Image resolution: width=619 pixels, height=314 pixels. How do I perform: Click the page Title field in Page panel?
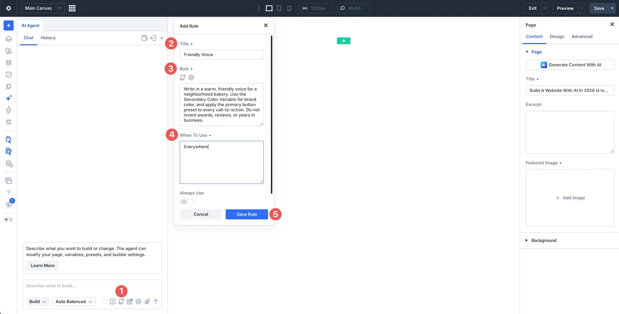click(570, 90)
